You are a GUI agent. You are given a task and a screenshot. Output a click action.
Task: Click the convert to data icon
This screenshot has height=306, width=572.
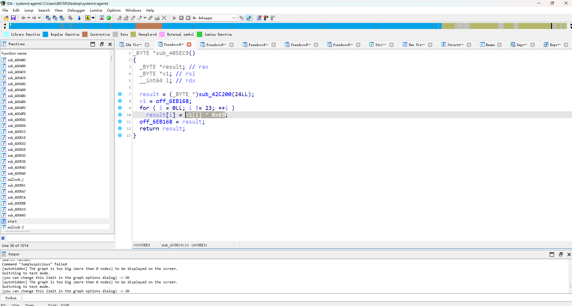coord(126,18)
